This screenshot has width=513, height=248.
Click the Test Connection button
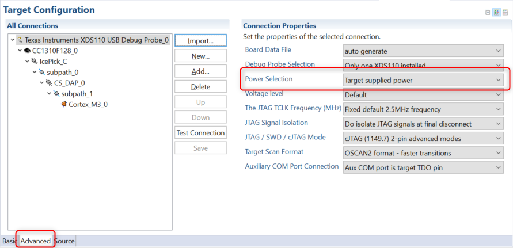(200, 133)
